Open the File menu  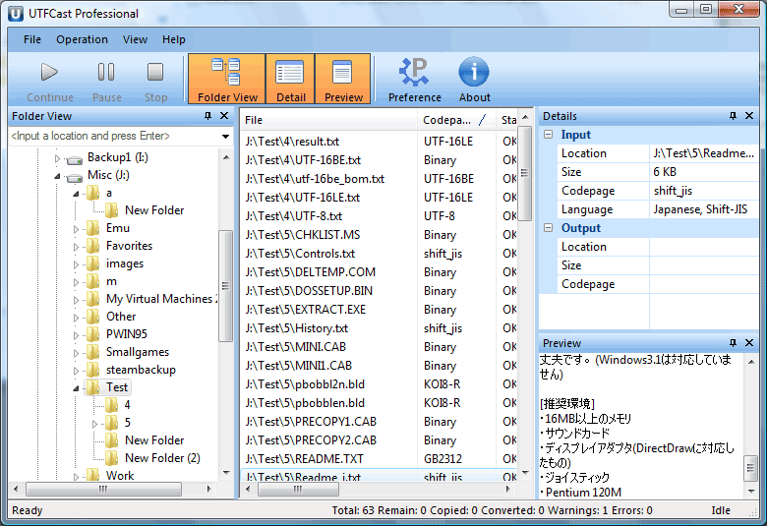(32, 39)
